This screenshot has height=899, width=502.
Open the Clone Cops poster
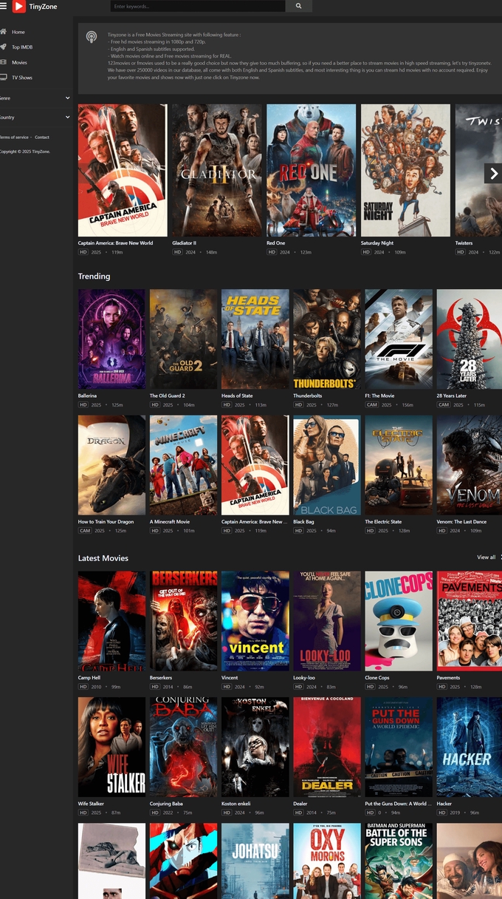[x=398, y=621]
